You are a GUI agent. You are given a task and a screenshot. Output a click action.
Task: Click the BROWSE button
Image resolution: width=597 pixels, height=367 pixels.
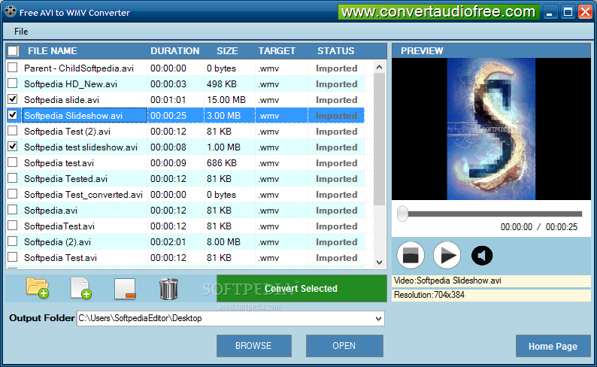(x=254, y=346)
